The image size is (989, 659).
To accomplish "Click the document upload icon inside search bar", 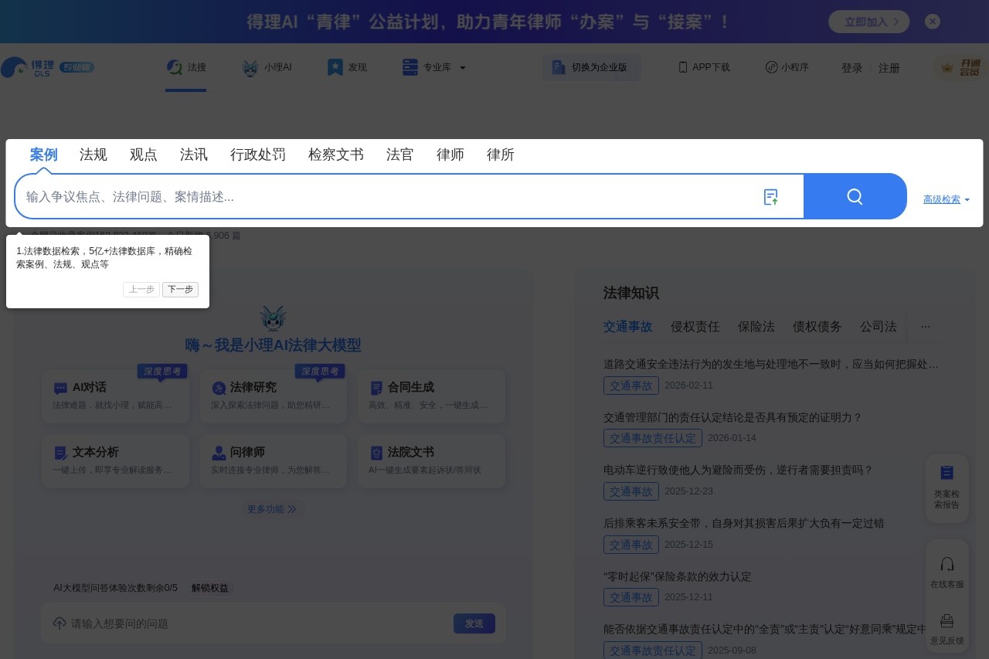I will [x=770, y=197].
